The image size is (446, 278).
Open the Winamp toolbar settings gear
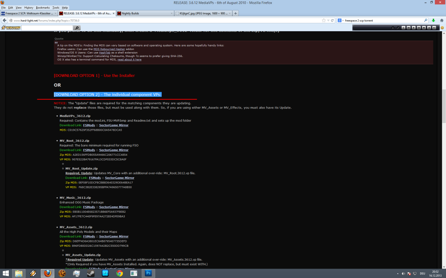[442, 27]
